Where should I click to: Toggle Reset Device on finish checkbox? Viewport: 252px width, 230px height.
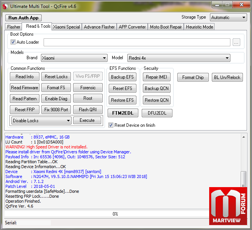[x=111, y=125]
